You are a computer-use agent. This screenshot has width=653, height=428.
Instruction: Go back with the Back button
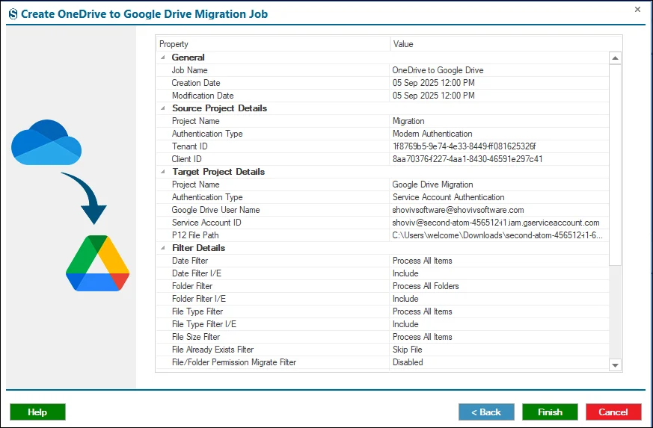pos(486,412)
